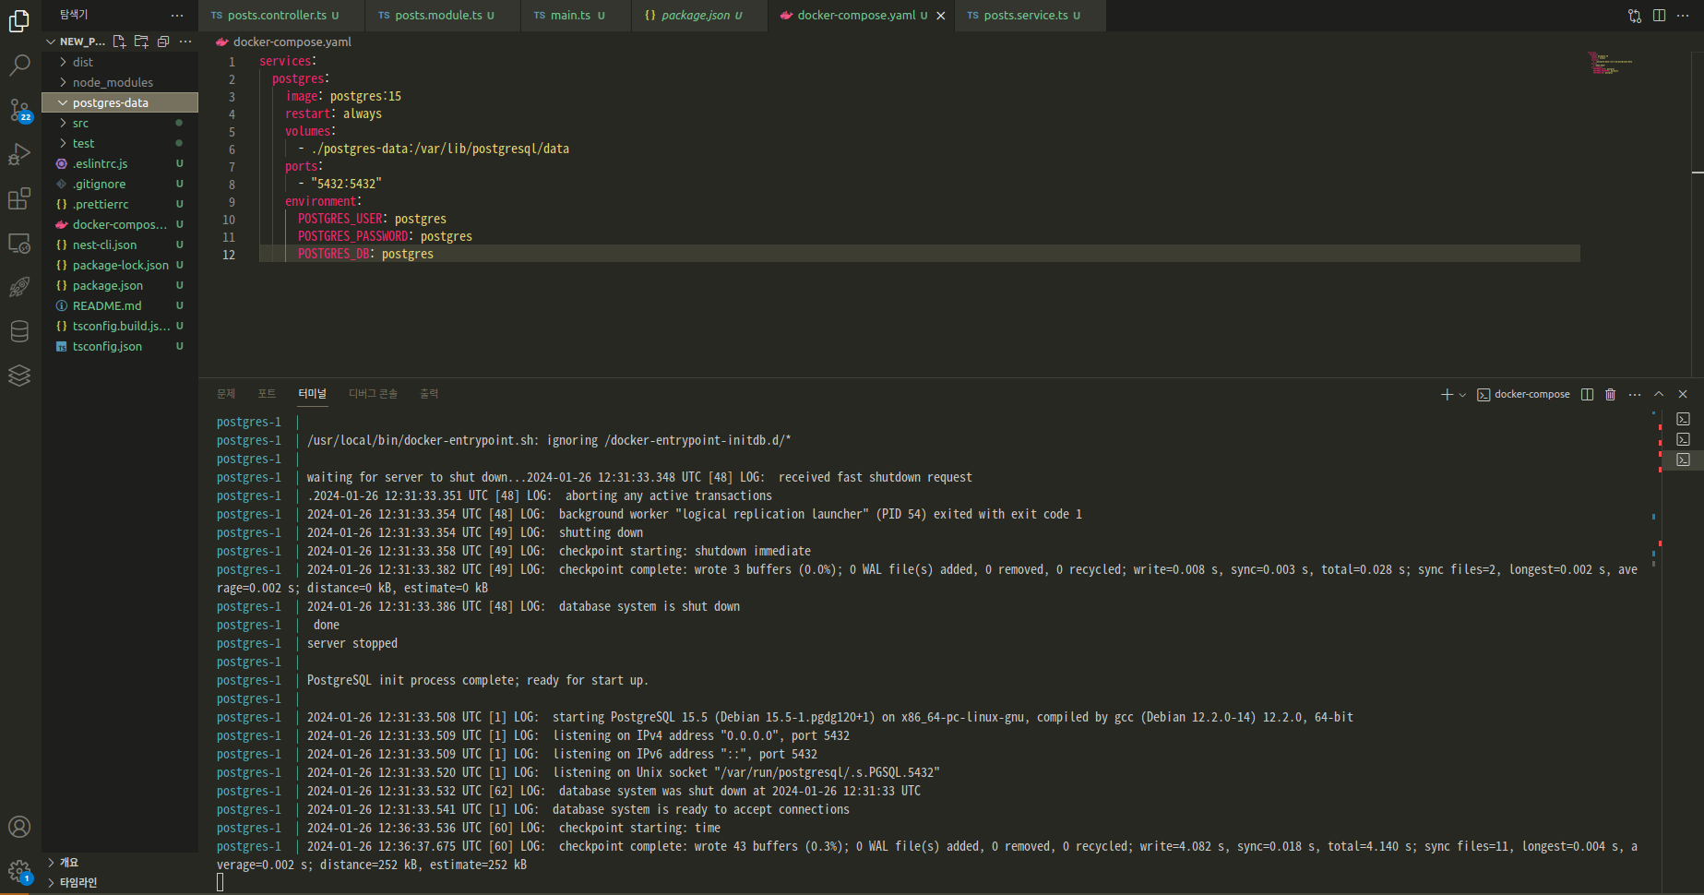Open the 디버그 콘솔 debug console tab
The height and width of the screenshot is (895, 1704).
click(x=373, y=394)
